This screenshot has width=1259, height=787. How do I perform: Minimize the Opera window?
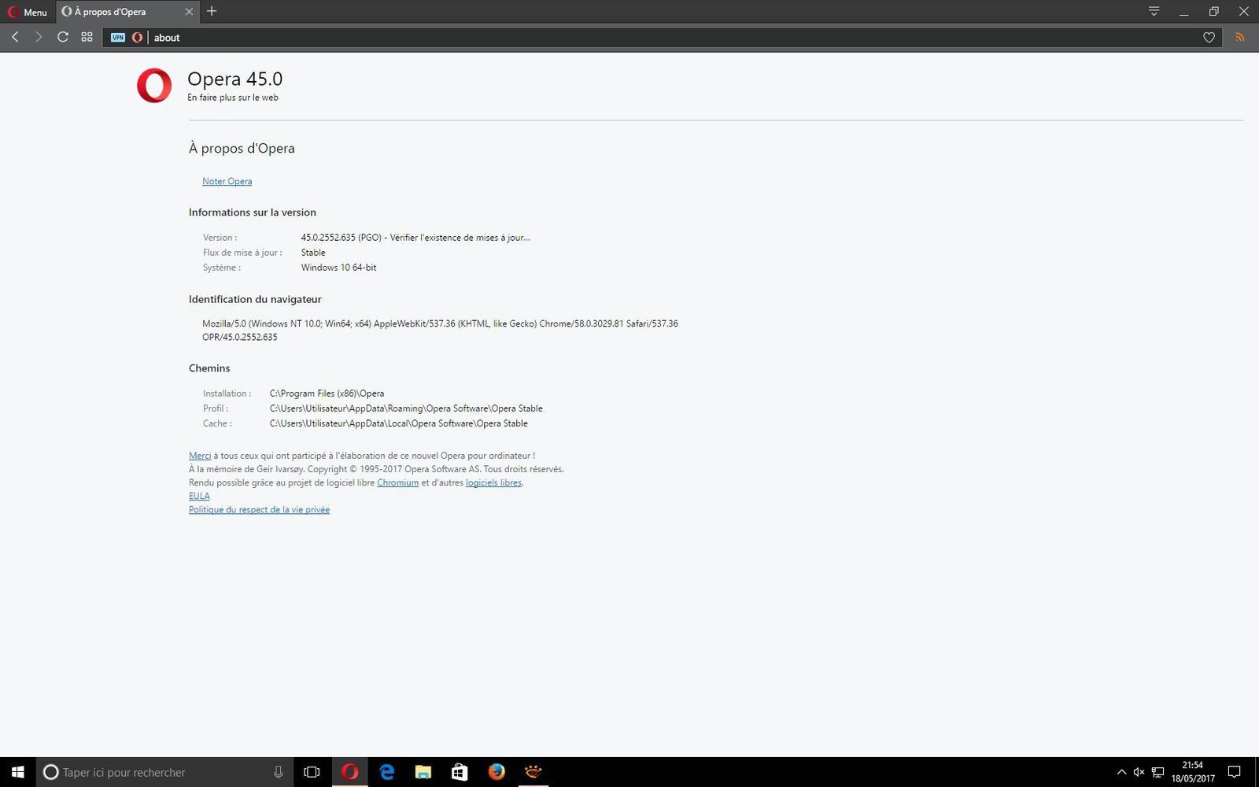pyautogui.click(x=1183, y=12)
